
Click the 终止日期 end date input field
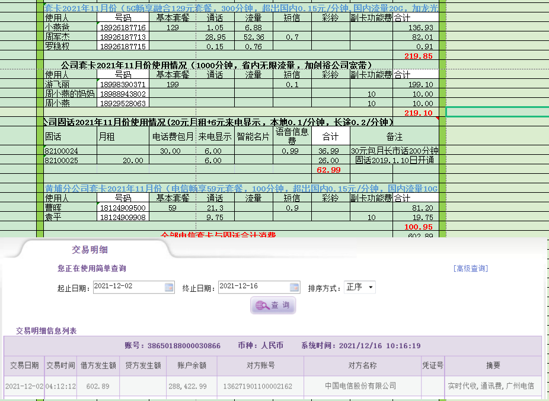[254, 288]
